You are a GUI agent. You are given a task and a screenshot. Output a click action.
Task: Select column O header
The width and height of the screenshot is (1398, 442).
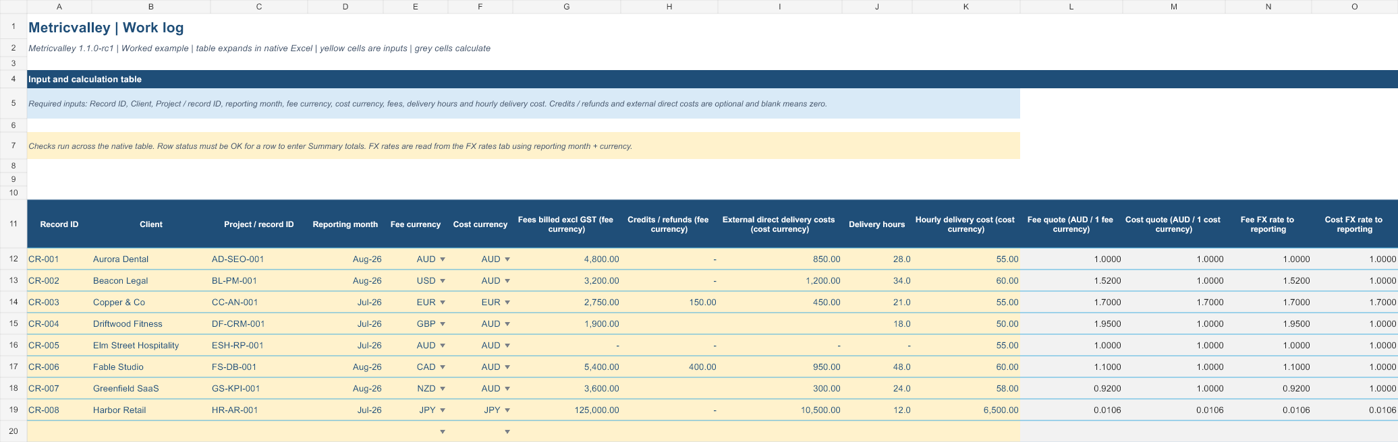1355,7
